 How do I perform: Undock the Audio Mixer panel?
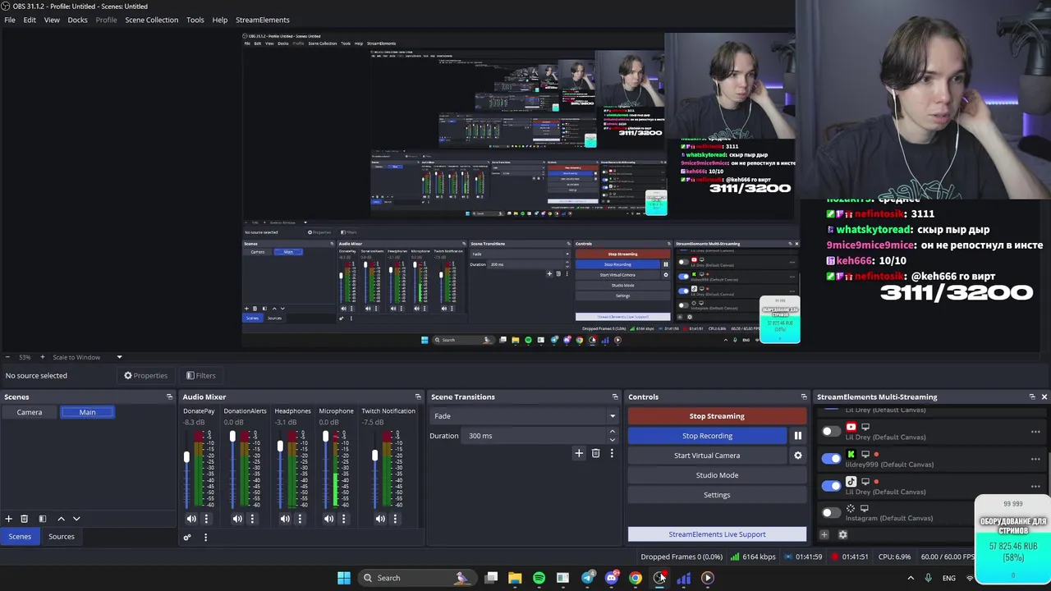(418, 397)
